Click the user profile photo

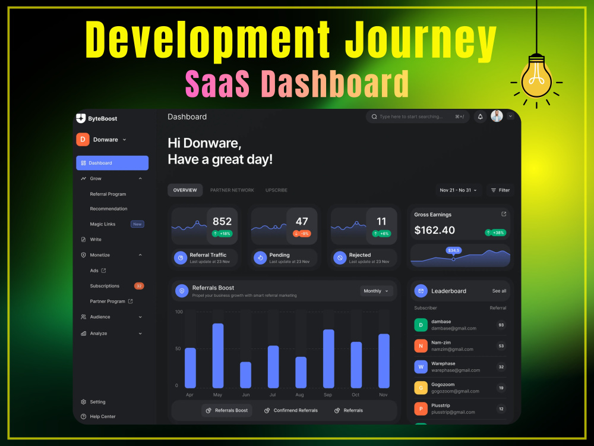[x=497, y=116]
